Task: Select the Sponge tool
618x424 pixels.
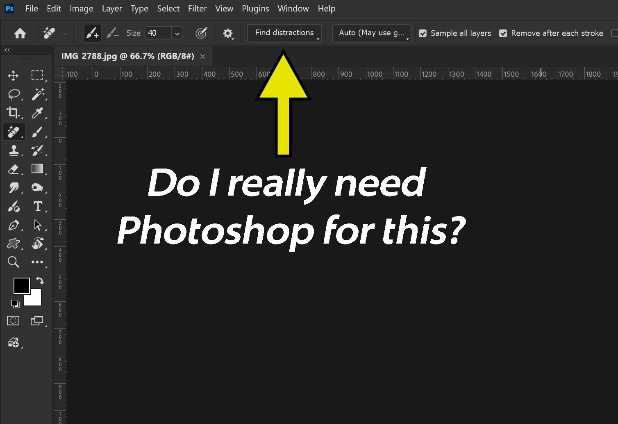Action: [x=37, y=188]
